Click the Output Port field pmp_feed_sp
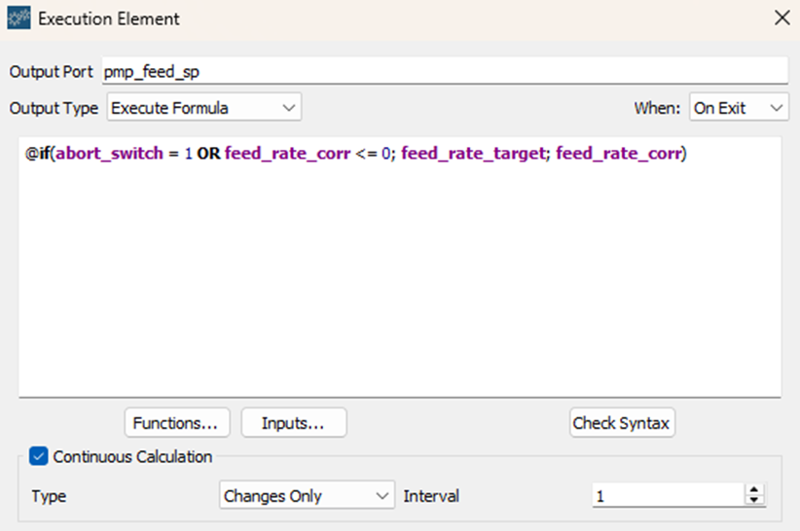800x531 pixels. coord(443,72)
